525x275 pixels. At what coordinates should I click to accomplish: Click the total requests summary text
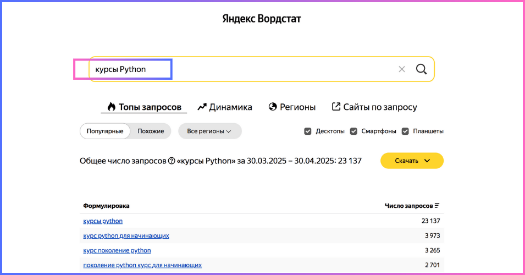click(220, 161)
